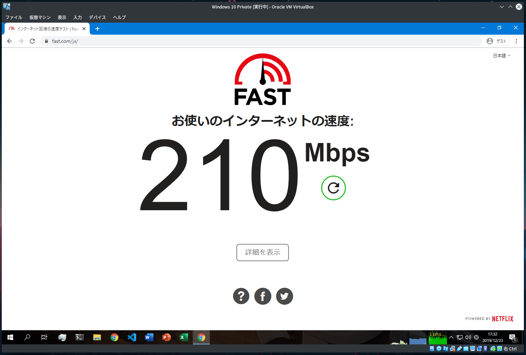Open the VirtualBox 仮想マシン menu
Image resolution: width=526 pixels, height=355 pixels.
(40, 17)
